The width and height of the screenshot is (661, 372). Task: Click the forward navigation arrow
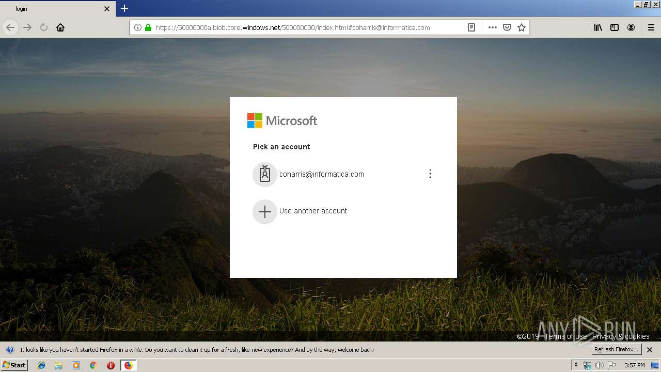pyautogui.click(x=27, y=27)
